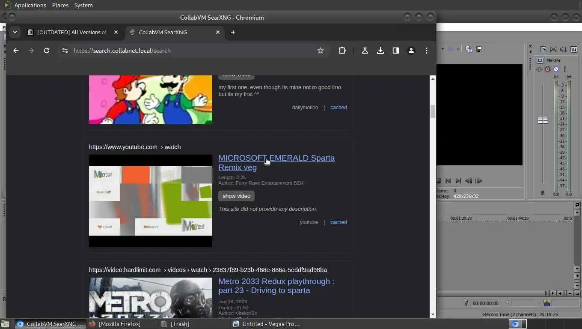Click browser page scrollbar down arrow
Viewport: 582px width, 329px height.
pos(433,314)
